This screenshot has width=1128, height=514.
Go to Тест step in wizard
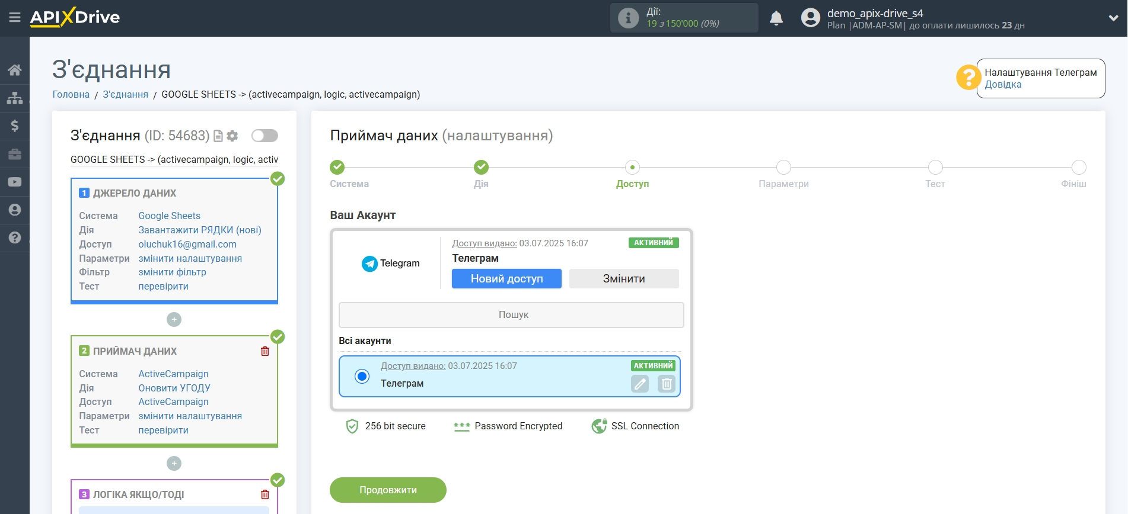click(x=935, y=168)
